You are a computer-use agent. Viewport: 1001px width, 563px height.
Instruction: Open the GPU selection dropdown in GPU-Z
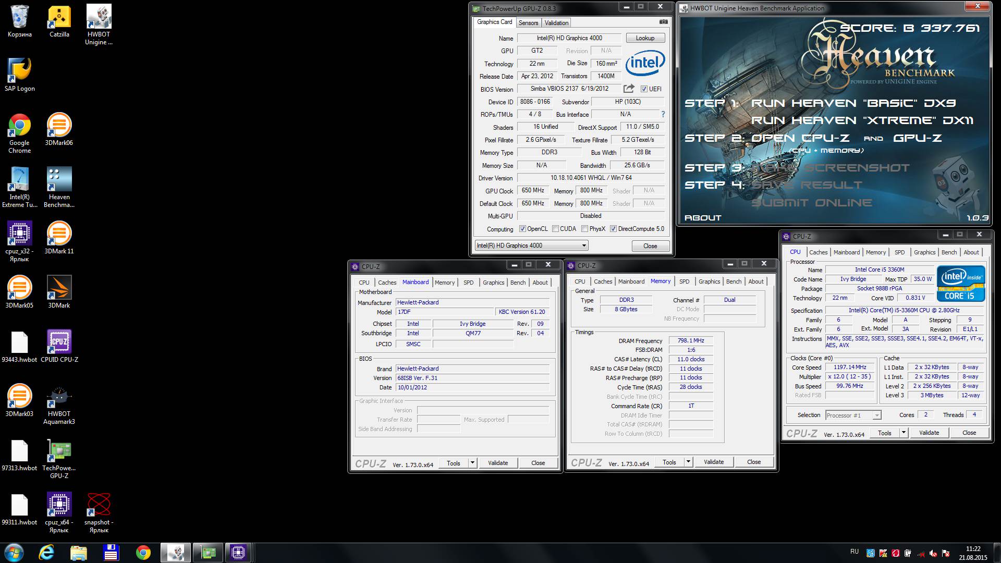click(x=531, y=246)
